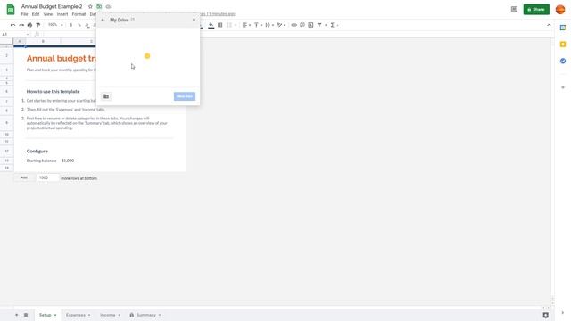Format as percent
The height and width of the screenshot is (321, 571).
point(79,25)
